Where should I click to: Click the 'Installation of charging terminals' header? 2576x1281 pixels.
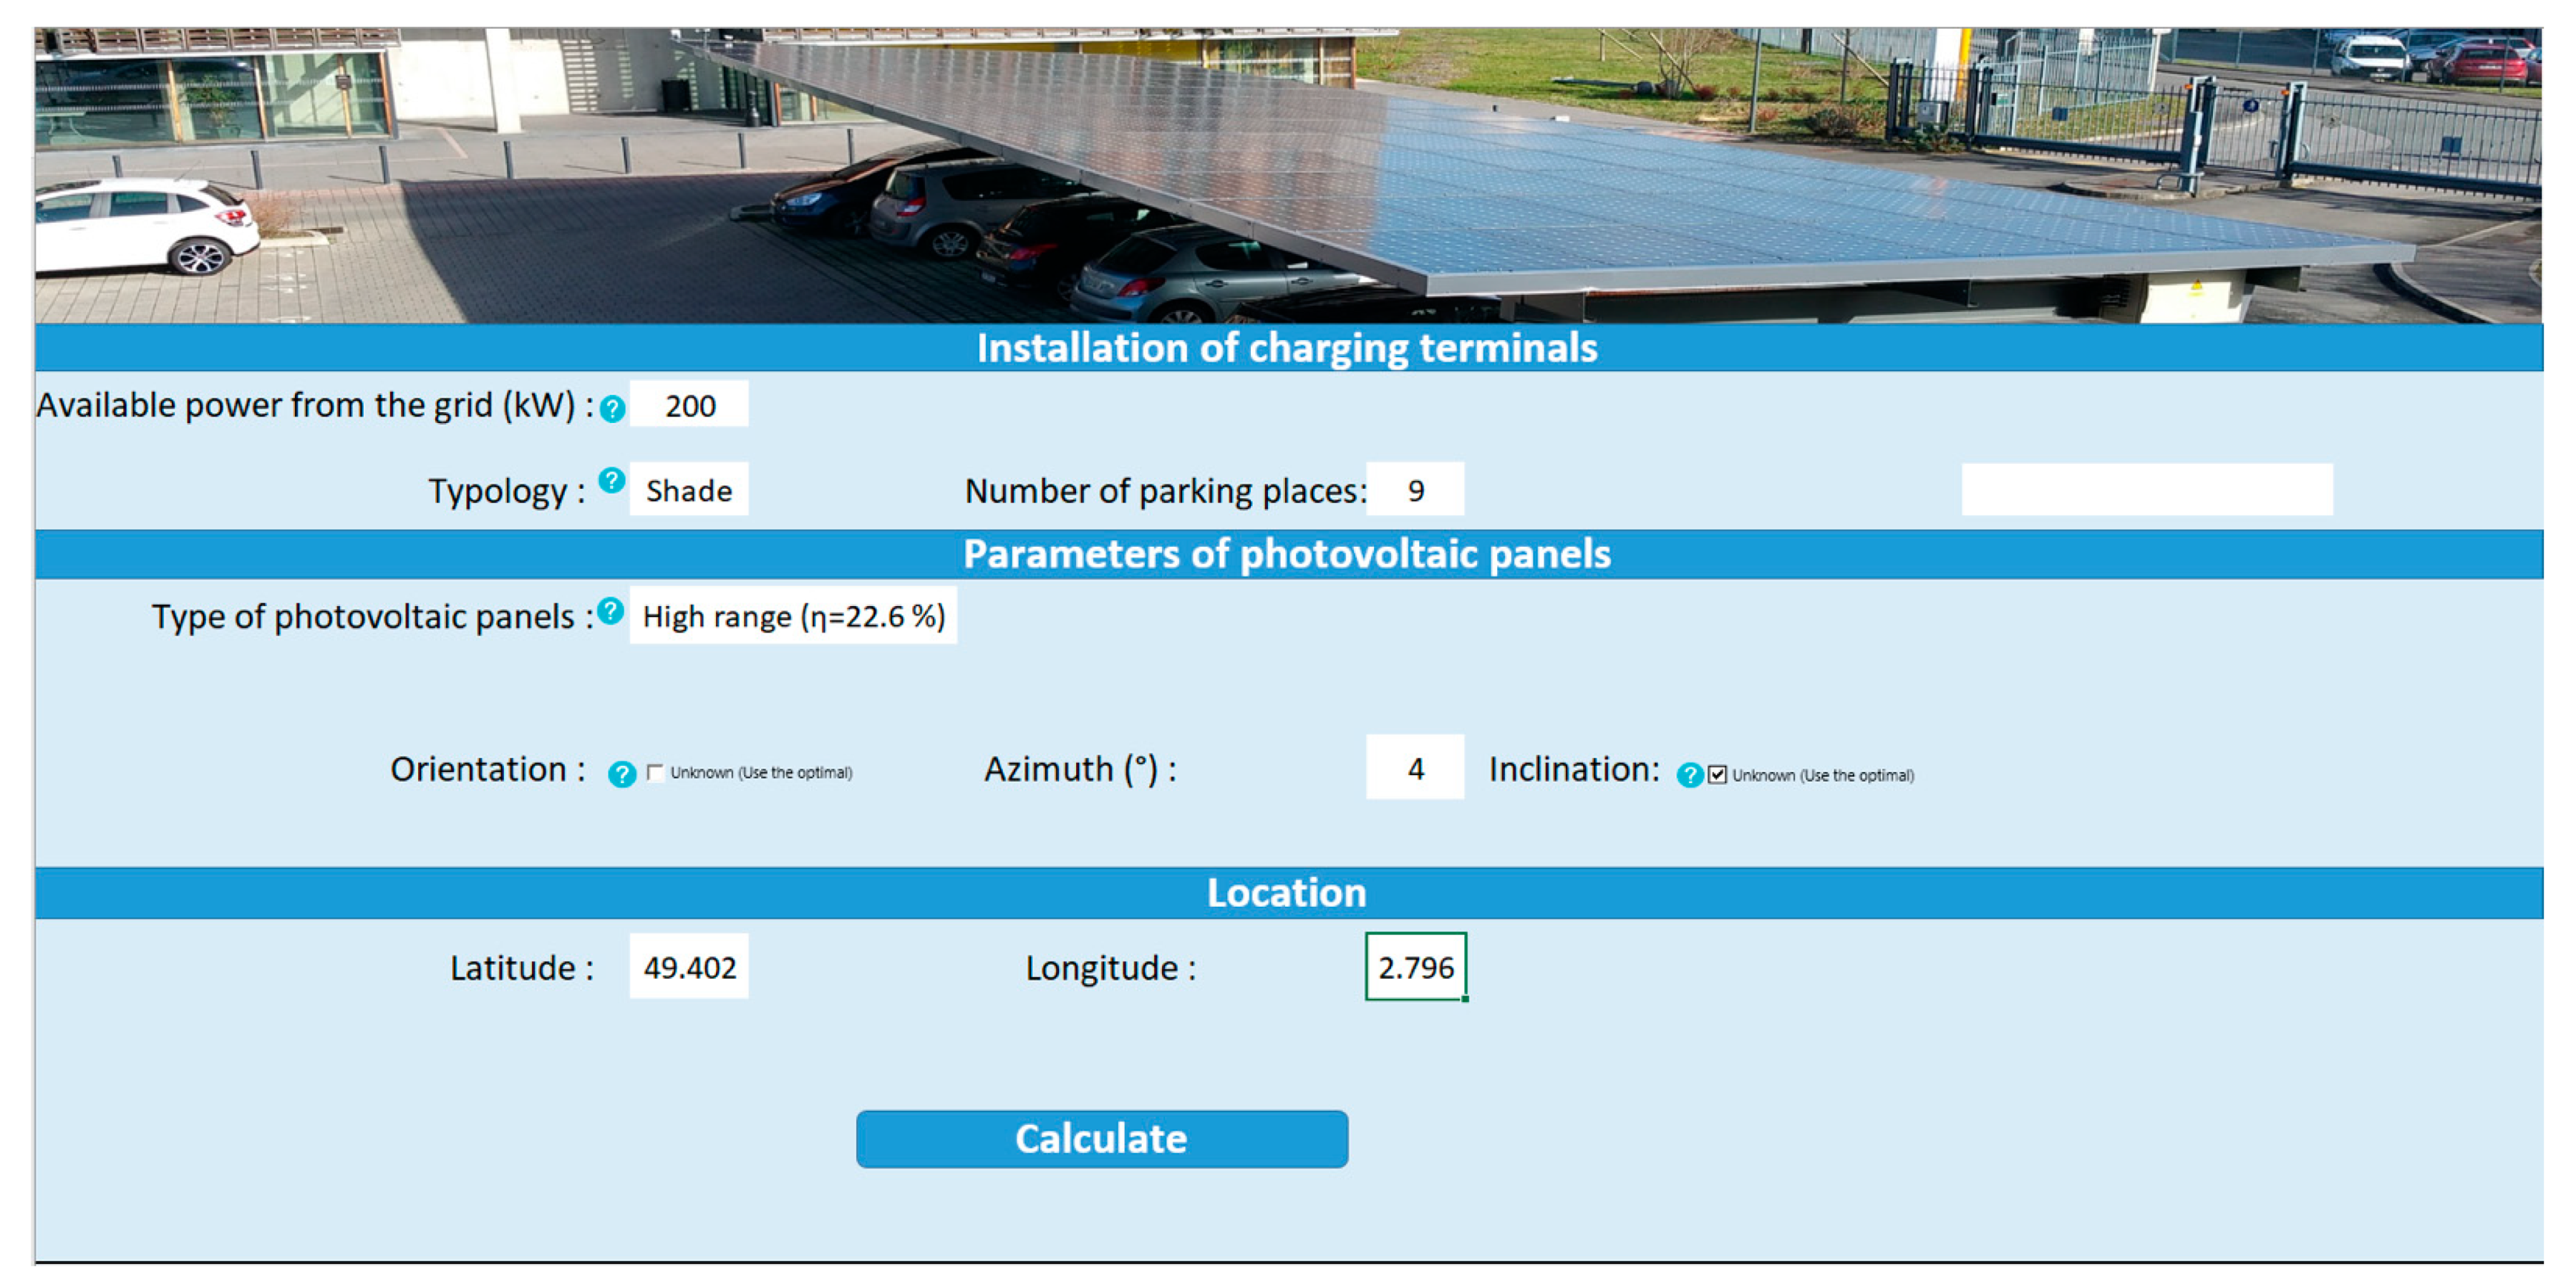coord(1287,348)
